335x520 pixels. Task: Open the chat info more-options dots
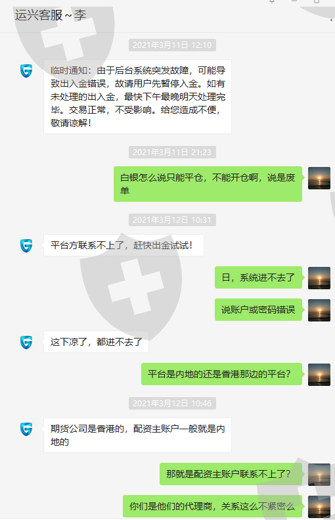click(331, 20)
